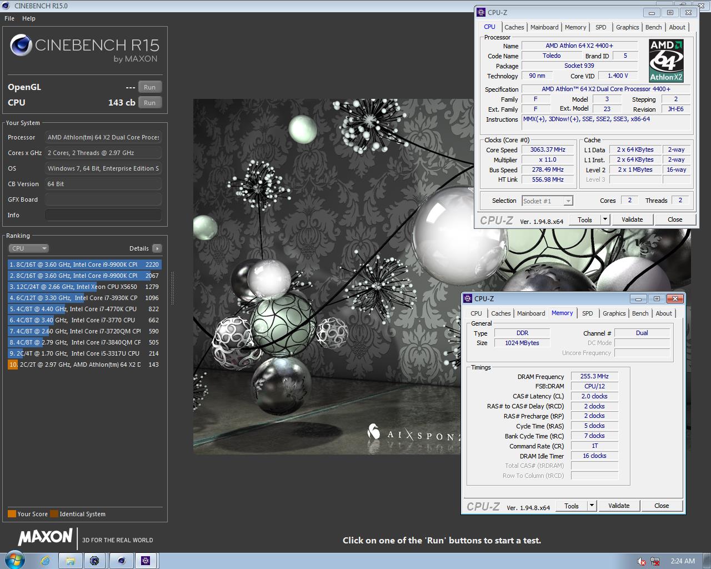This screenshot has height=569, width=711.
Task: Click Validate in top CPU-Z window
Action: 632,219
